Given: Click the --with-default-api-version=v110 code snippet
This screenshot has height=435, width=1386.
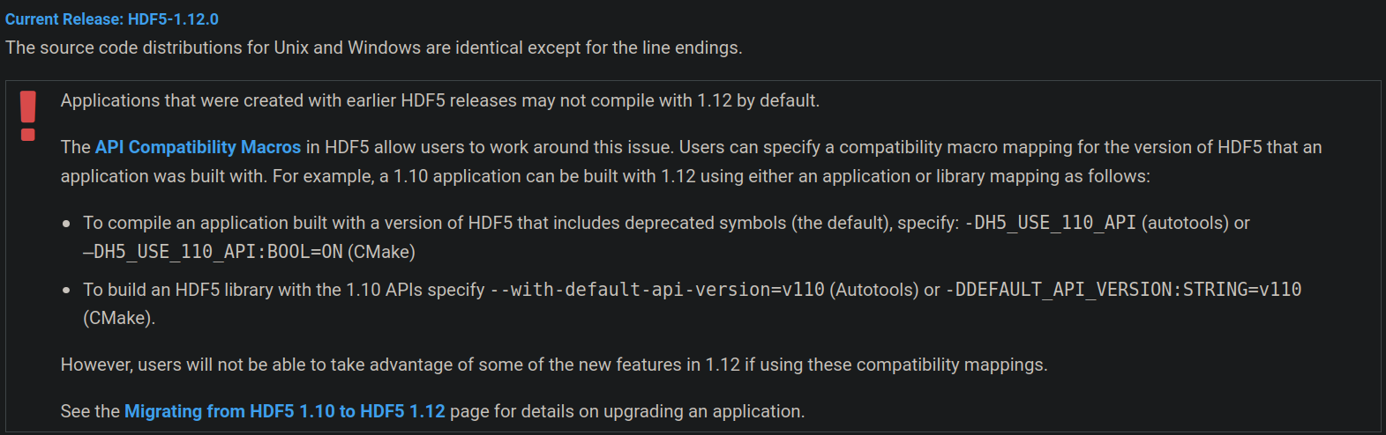Looking at the screenshot, I should [x=657, y=290].
